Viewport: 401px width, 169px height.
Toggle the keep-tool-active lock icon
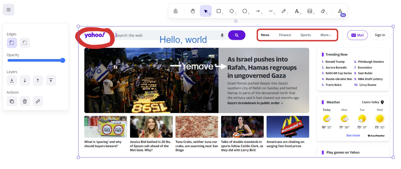pyautogui.click(x=176, y=11)
